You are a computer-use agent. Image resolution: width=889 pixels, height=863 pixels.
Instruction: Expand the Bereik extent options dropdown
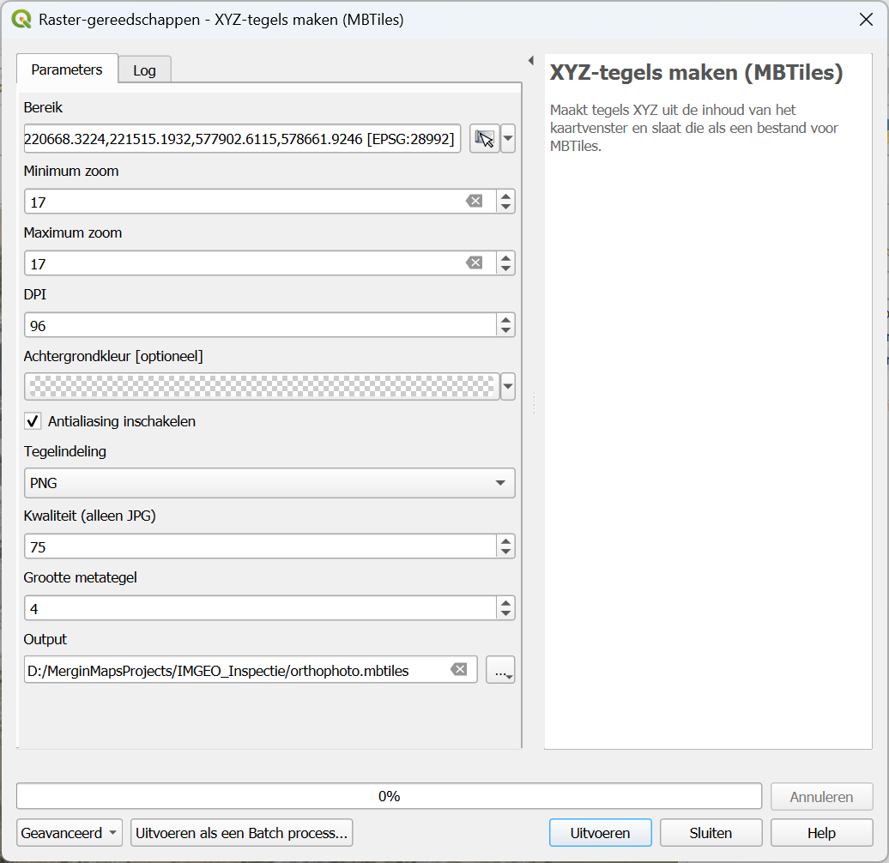coord(508,139)
